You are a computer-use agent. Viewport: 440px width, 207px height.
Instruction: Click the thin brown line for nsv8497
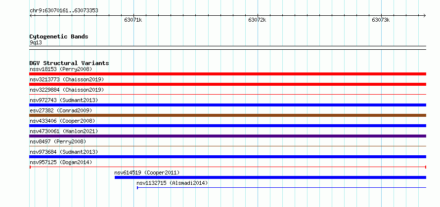[x=228, y=146]
